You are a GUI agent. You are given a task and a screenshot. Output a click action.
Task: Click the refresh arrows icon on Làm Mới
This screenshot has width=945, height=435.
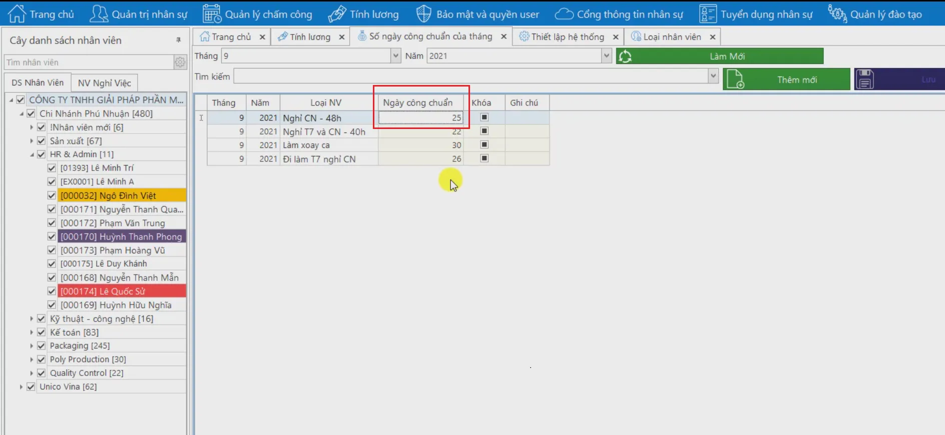pyautogui.click(x=625, y=56)
